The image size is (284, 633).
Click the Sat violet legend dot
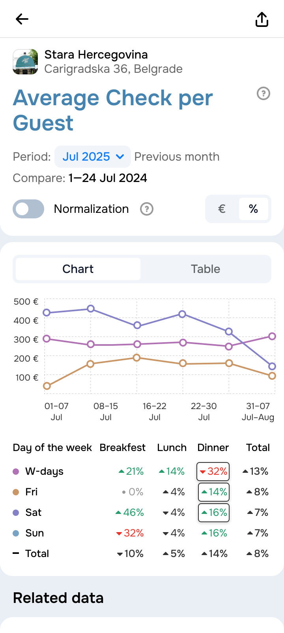point(16,512)
